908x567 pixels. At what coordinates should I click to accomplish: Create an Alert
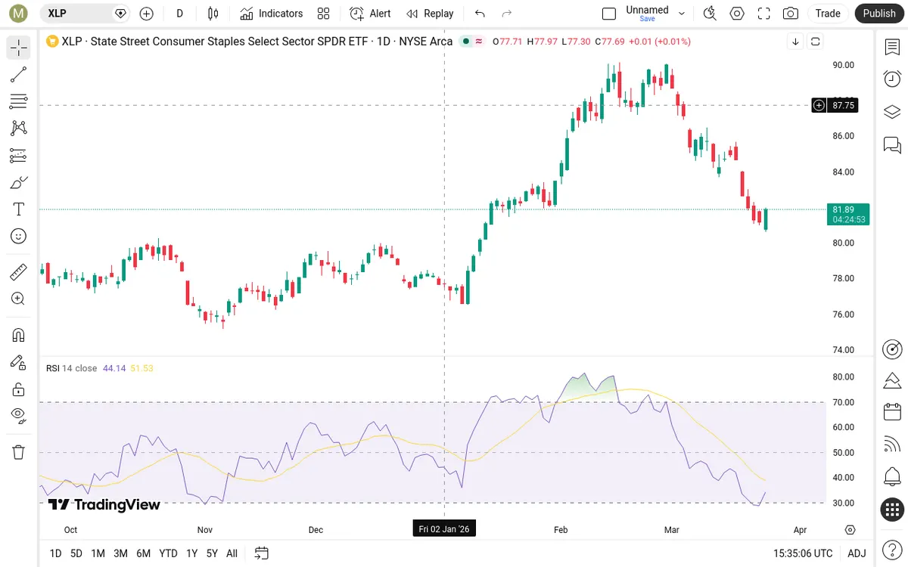coord(370,14)
